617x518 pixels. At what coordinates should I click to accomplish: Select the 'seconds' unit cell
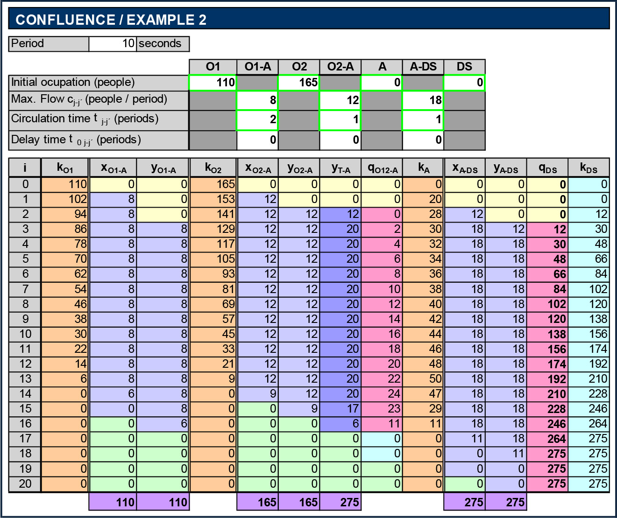[163, 44]
